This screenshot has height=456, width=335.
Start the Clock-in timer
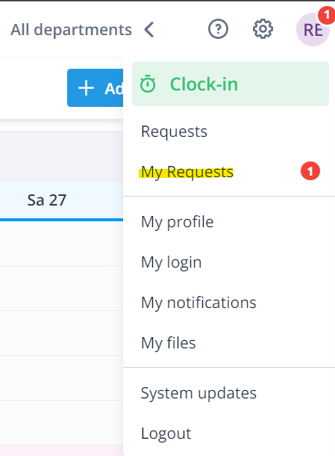click(x=231, y=84)
